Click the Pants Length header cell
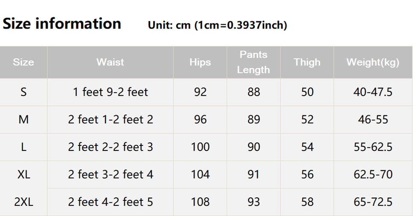This screenshot has width=413, height=216. tap(253, 62)
